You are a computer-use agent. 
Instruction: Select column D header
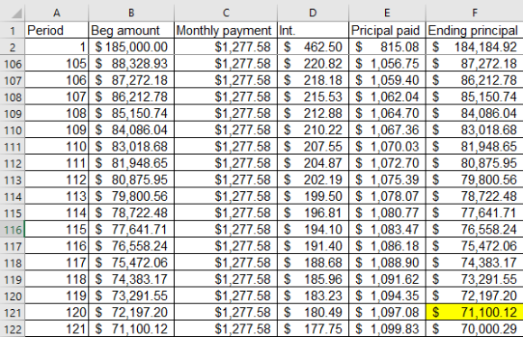click(x=313, y=13)
